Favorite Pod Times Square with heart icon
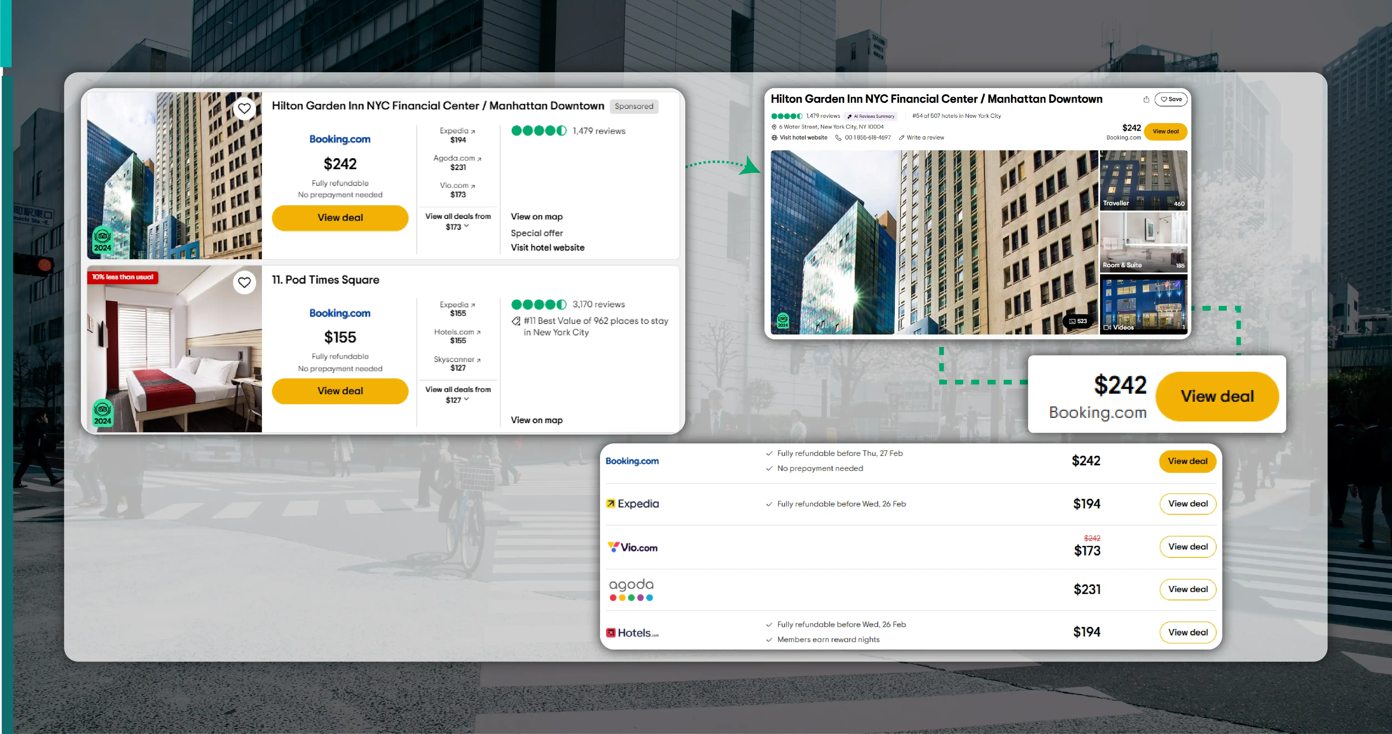This screenshot has height=734, width=1392. pos(244,282)
